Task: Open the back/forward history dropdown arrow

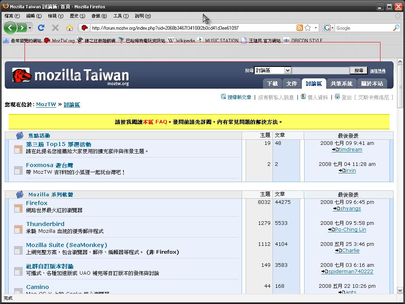Action: 30,28
